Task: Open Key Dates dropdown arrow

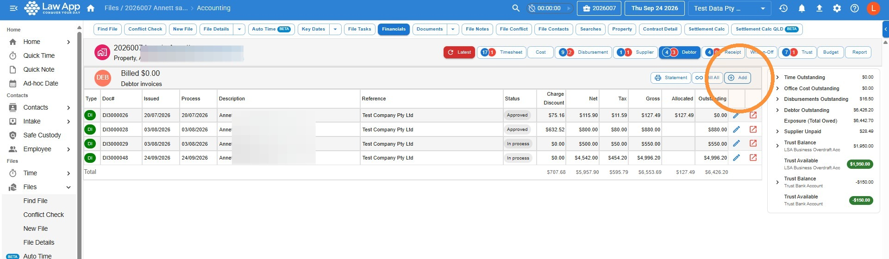Action: 335,29
